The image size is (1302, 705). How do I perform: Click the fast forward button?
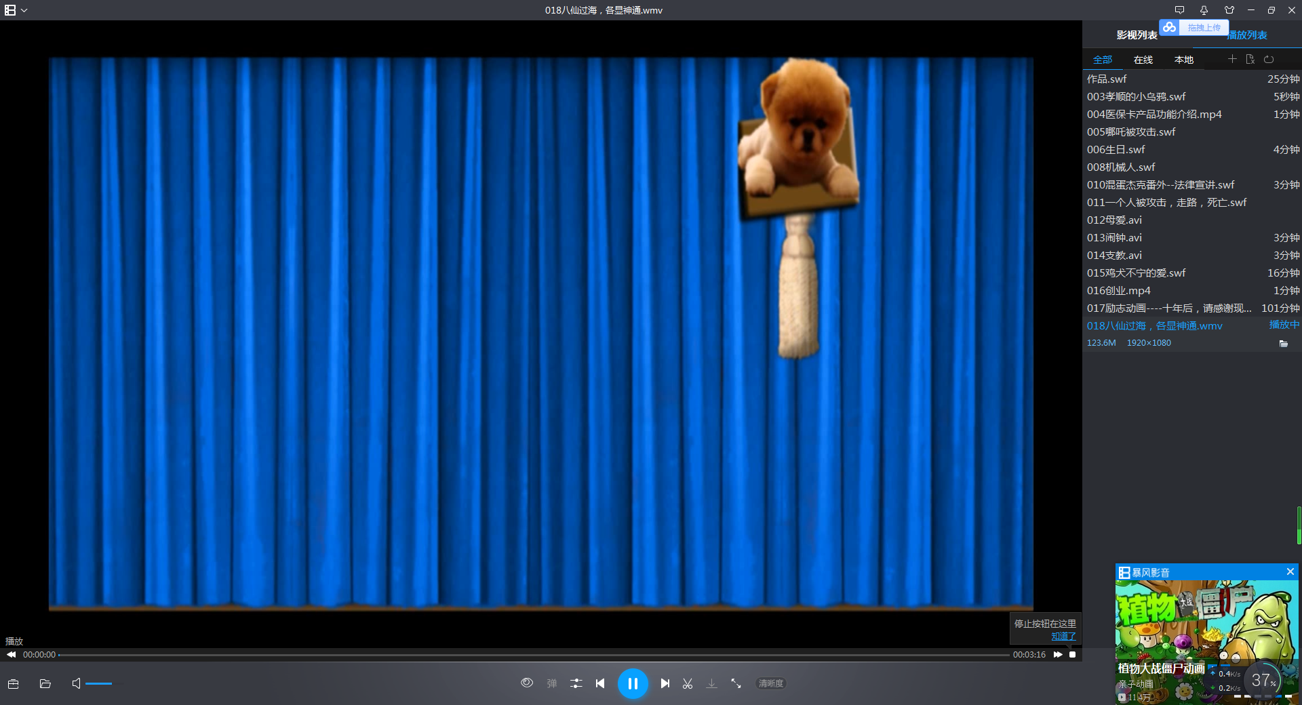click(x=1058, y=655)
